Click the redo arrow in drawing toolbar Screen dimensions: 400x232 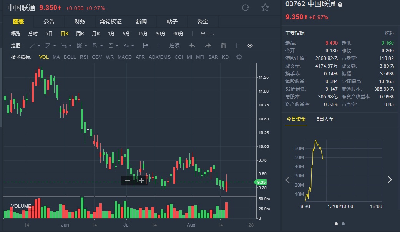pyautogui.click(x=208, y=46)
